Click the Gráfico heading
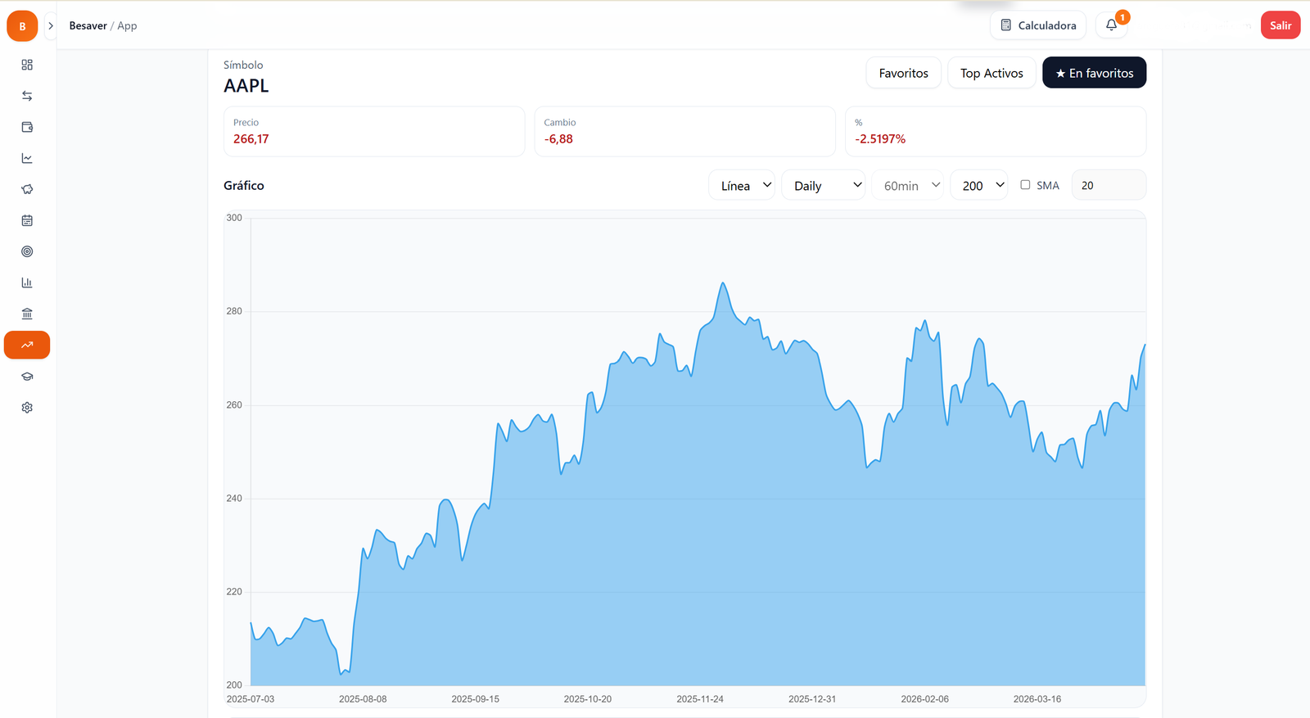Image resolution: width=1310 pixels, height=718 pixels. click(244, 186)
